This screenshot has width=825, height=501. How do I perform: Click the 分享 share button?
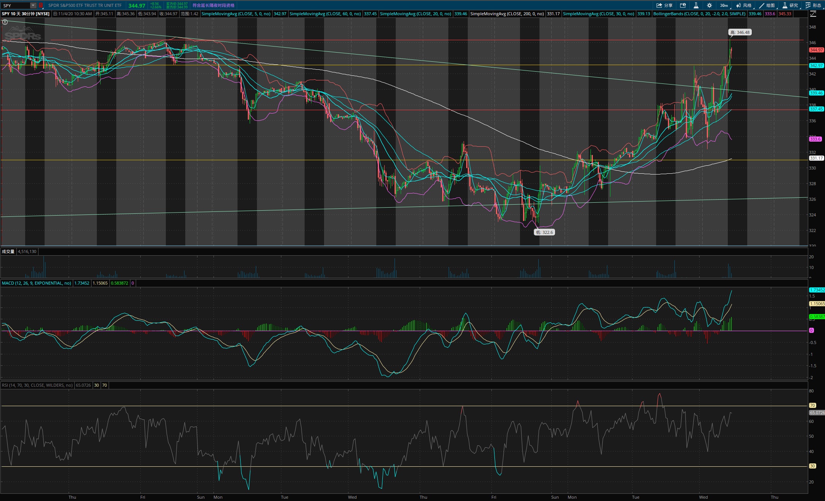(x=664, y=5)
